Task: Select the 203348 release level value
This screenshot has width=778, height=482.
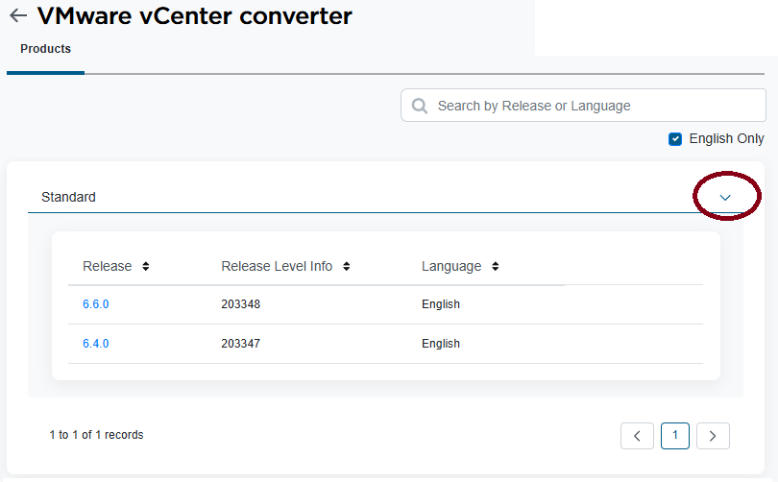Action: (241, 304)
